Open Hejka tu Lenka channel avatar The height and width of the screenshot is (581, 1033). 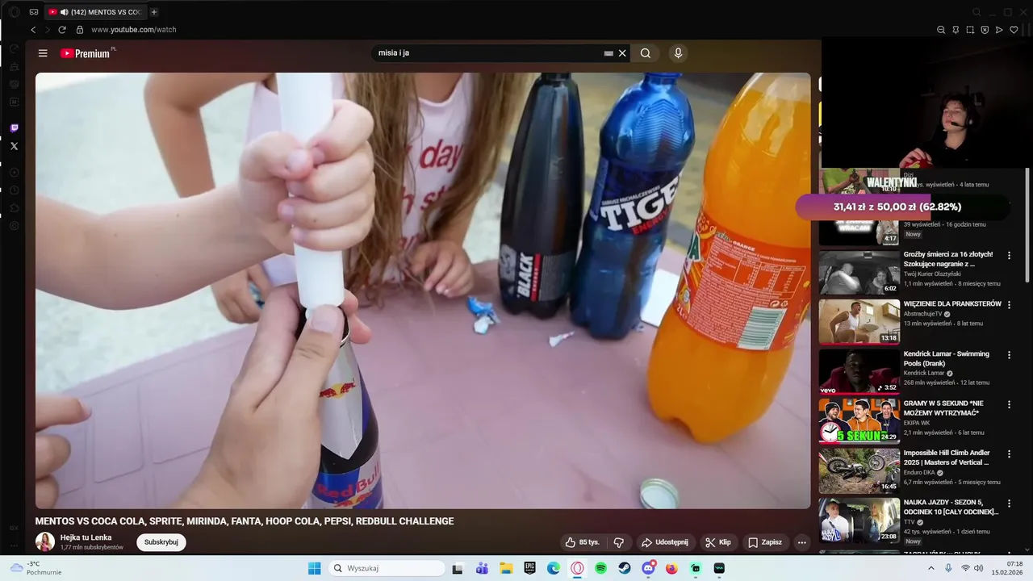(x=45, y=542)
